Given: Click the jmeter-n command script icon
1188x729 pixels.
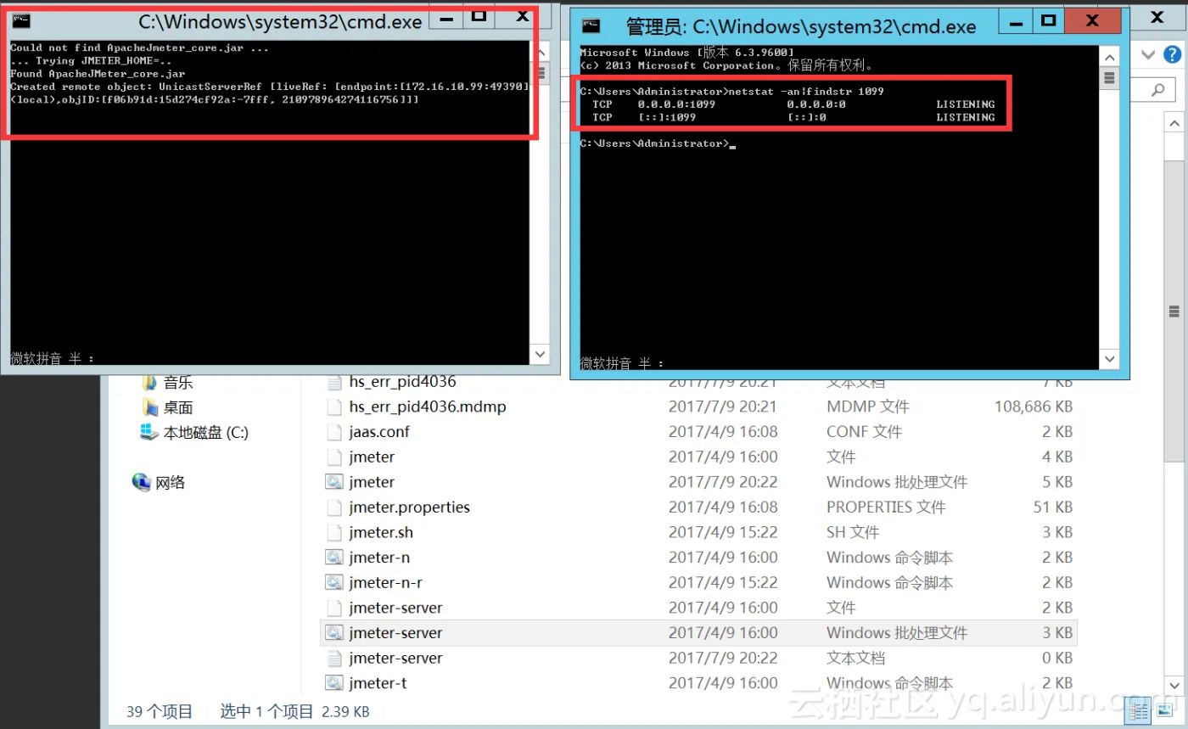Looking at the screenshot, I should (334, 558).
